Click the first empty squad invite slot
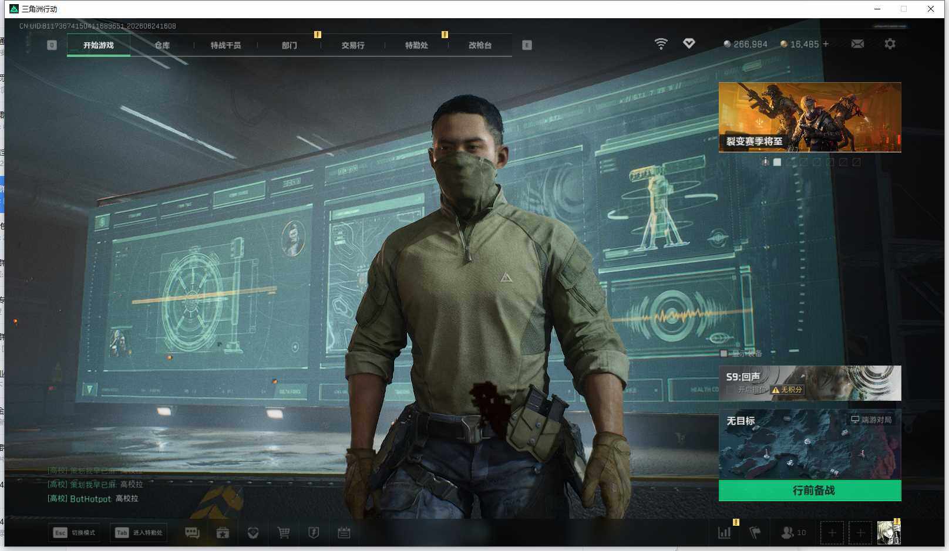Screen dimensions: 949x551 click(x=832, y=533)
